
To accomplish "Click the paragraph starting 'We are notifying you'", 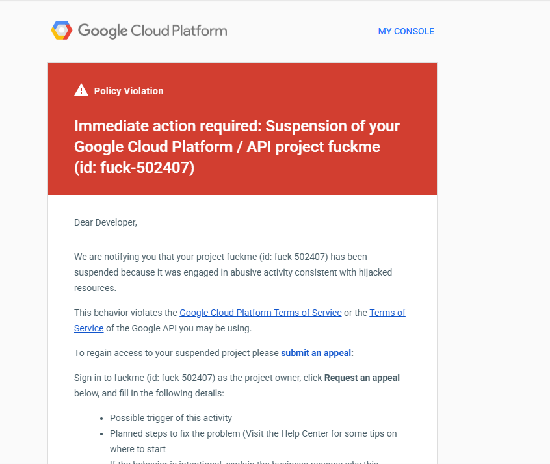I will coord(233,272).
